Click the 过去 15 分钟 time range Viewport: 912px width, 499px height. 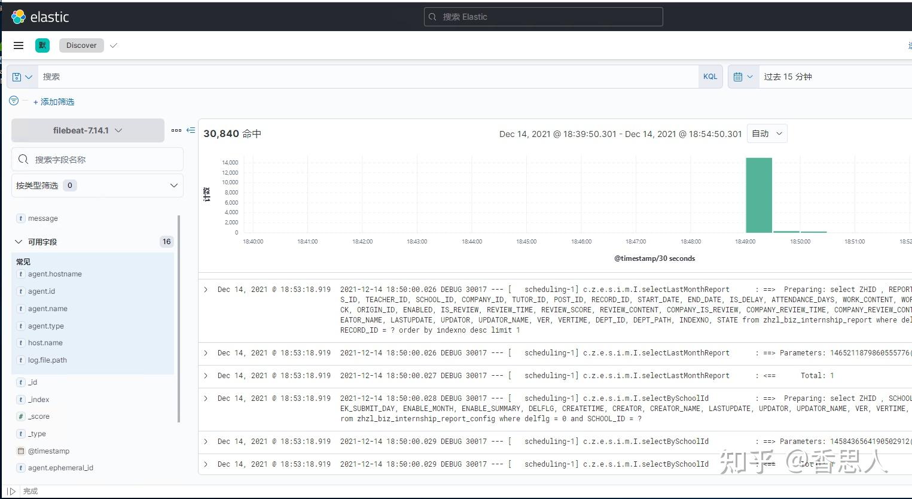coord(788,76)
